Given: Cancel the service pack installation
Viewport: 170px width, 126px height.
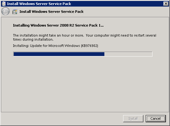Looking at the screenshot, I should [156, 118].
